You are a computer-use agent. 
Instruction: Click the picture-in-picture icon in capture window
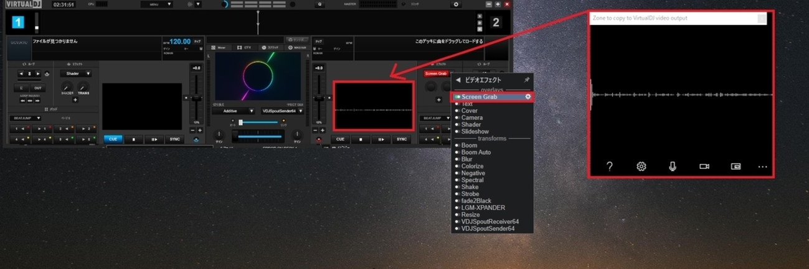tap(736, 166)
